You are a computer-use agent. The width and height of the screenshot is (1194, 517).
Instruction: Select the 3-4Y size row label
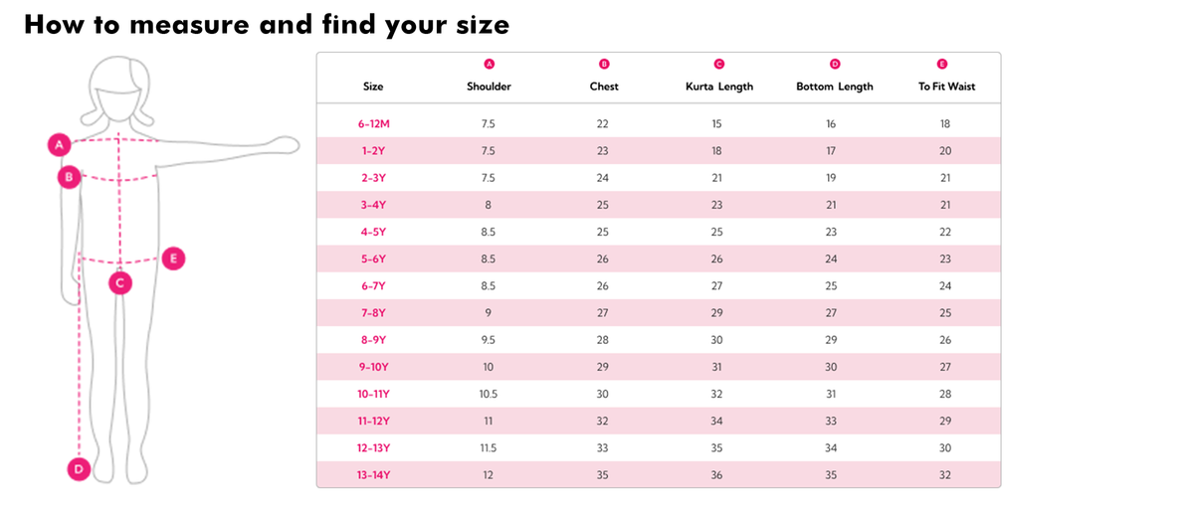[373, 205]
